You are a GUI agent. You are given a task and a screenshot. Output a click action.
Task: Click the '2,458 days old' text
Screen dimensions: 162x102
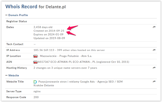point(43,27)
